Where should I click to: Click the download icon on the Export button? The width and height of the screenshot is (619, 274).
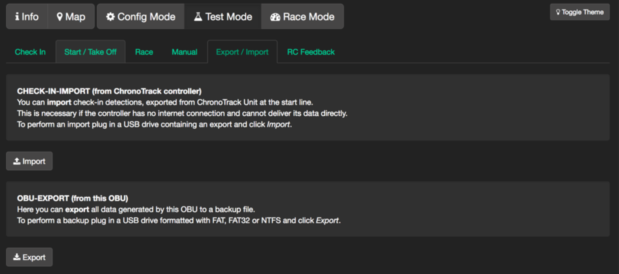(x=17, y=257)
